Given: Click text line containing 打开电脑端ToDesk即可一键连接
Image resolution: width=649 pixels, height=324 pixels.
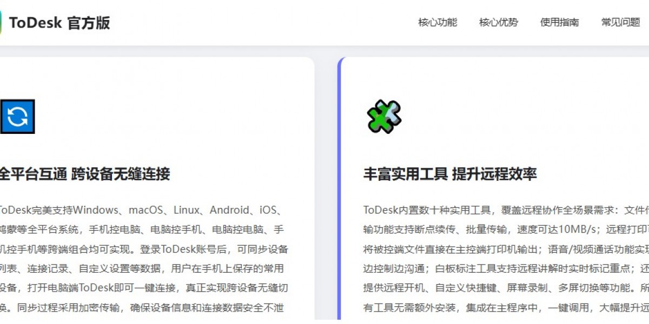Looking at the screenshot, I should coord(144,288).
